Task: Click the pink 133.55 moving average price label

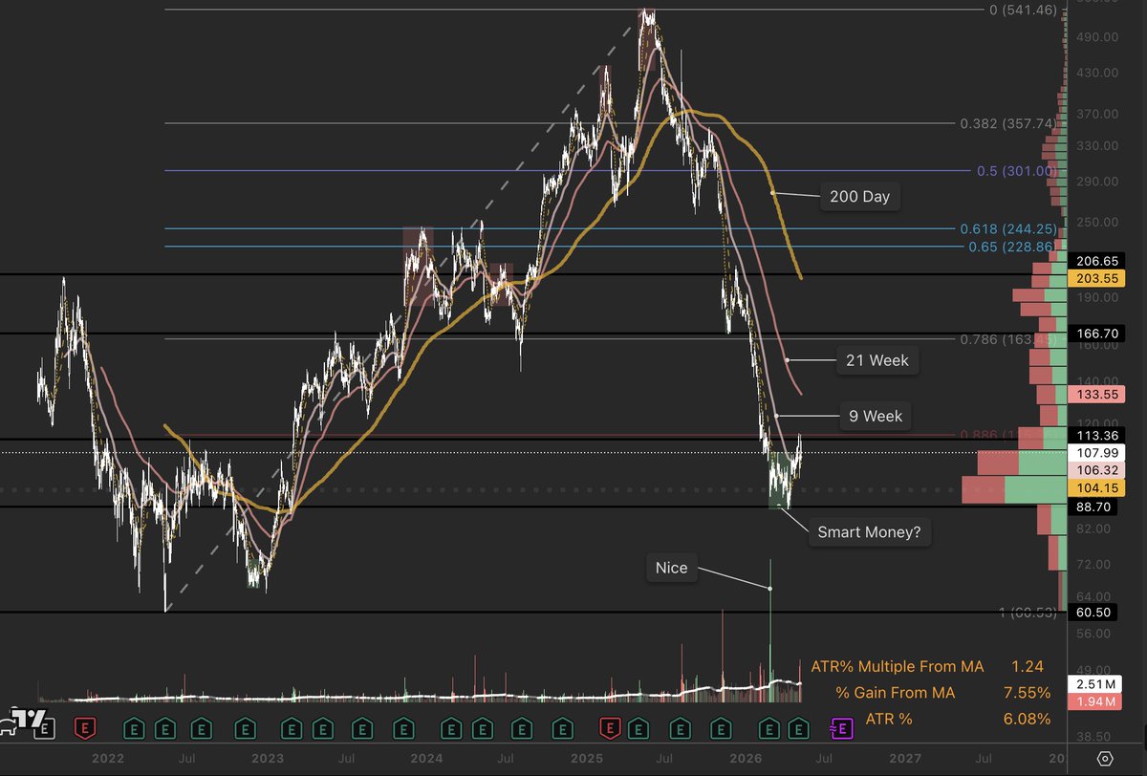Action: tap(1096, 394)
